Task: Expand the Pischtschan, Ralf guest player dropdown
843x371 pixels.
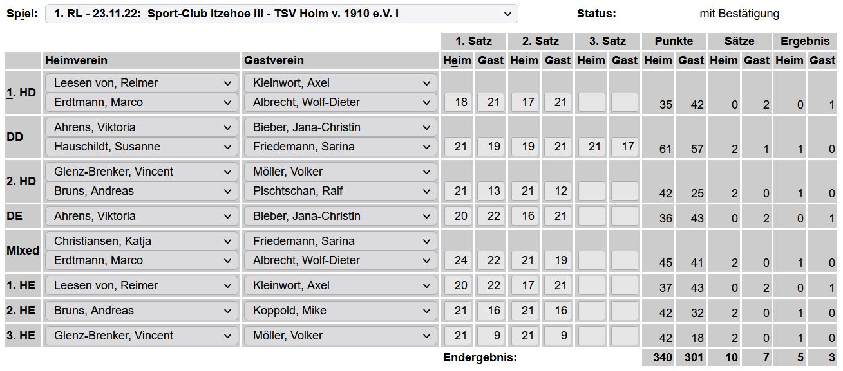Action: coord(341,191)
